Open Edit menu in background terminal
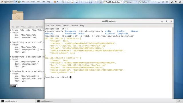Image resolution: width=183 pixels, height=103 pixels. [x=17, y=27]
